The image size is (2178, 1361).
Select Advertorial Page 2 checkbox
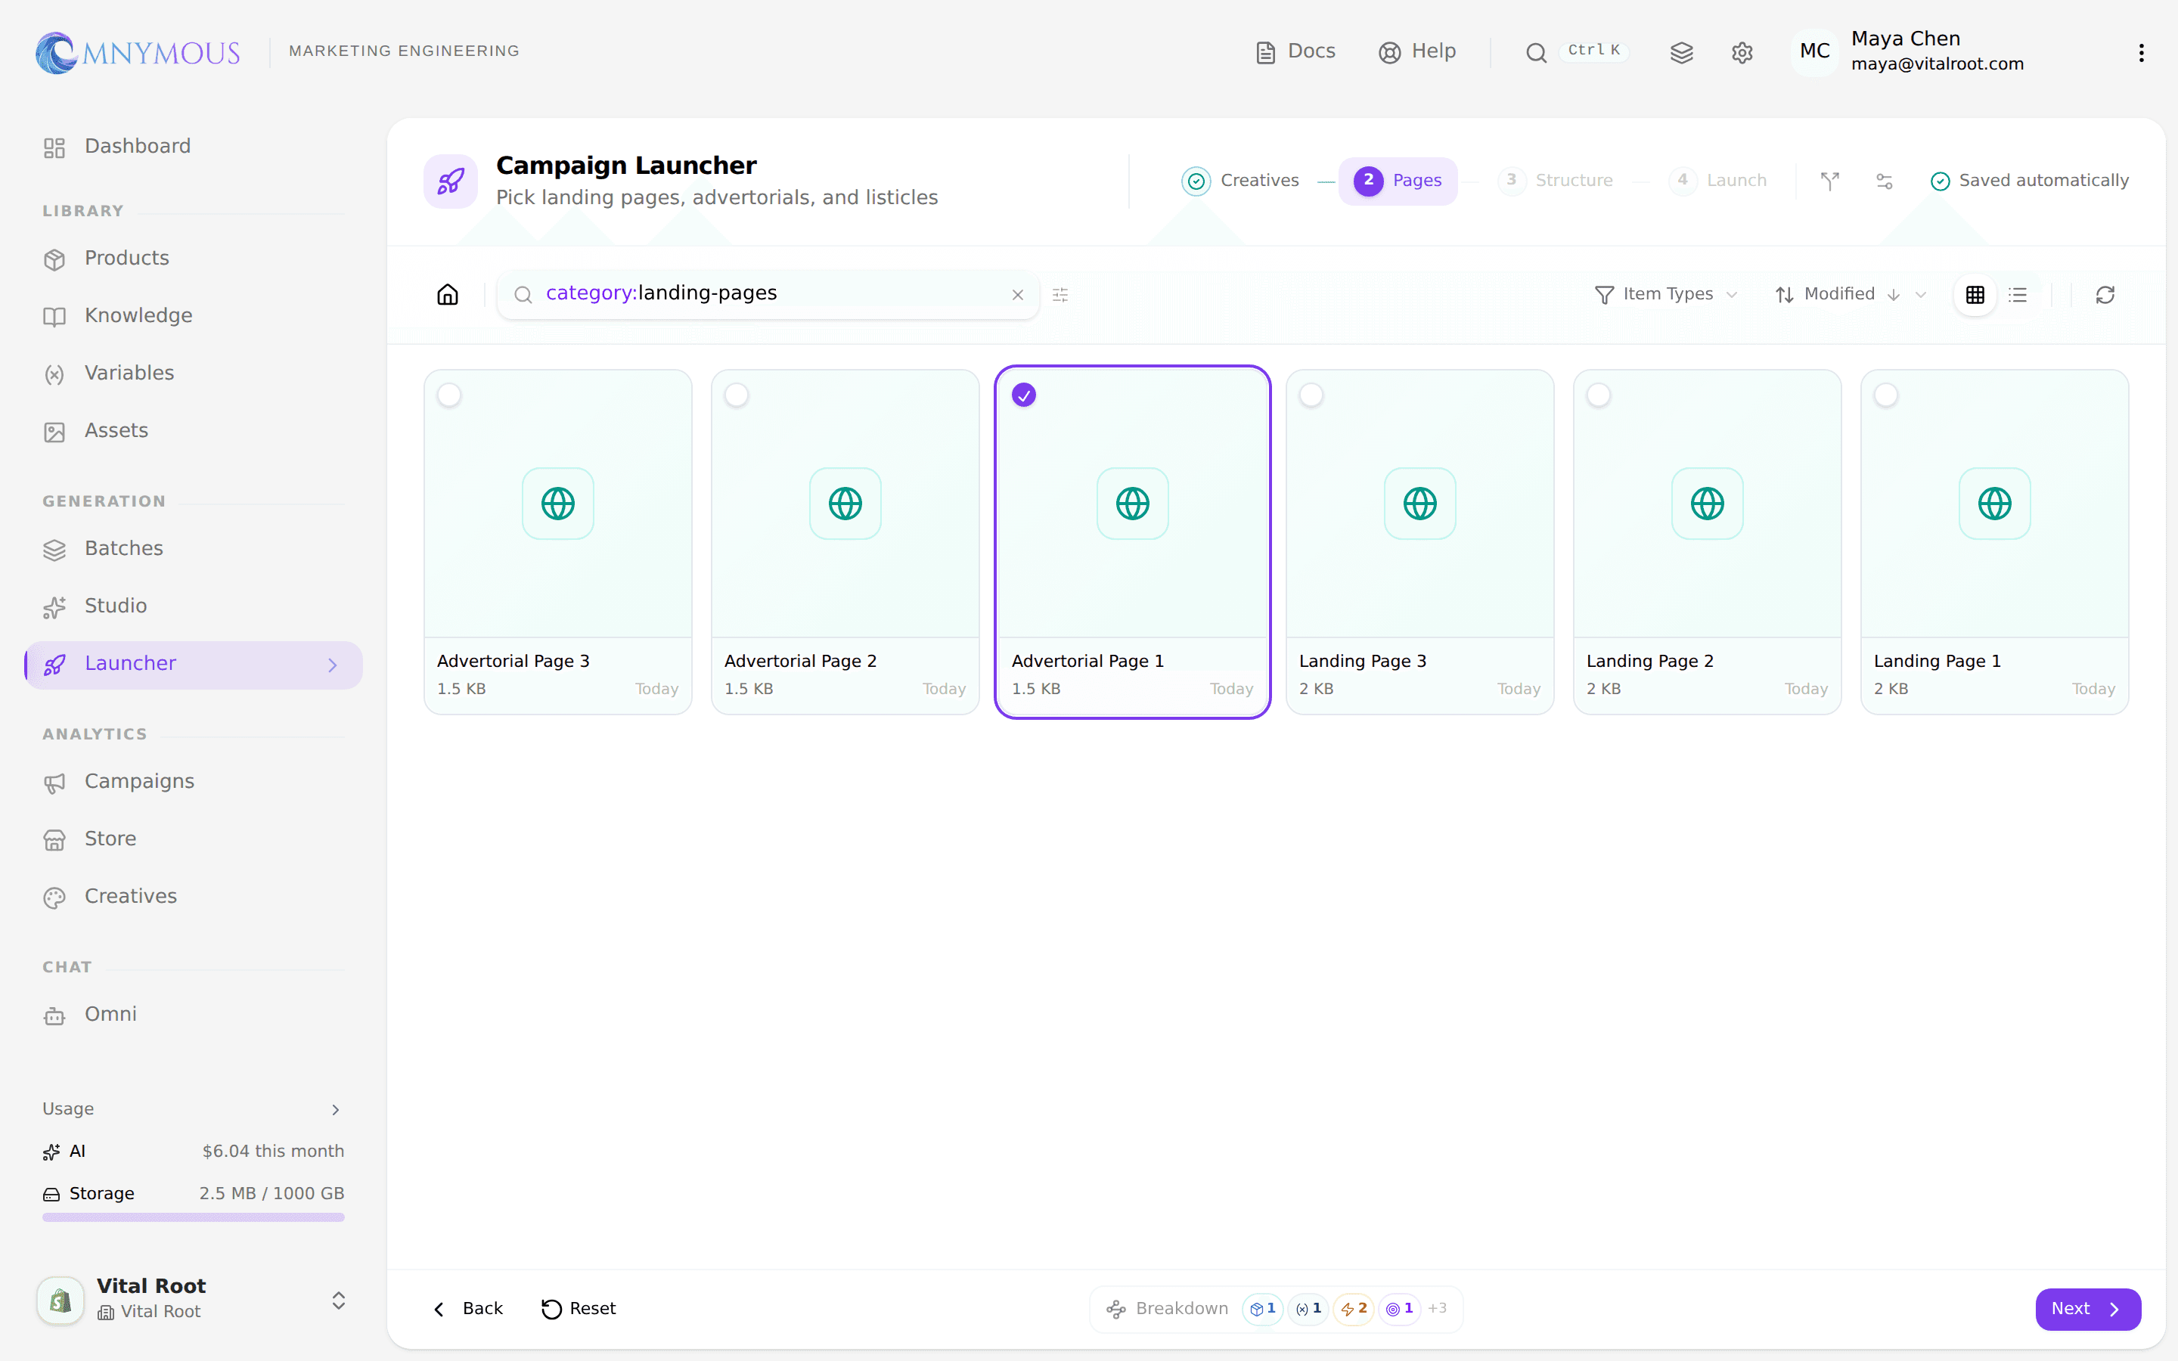[x=736, y=395]
